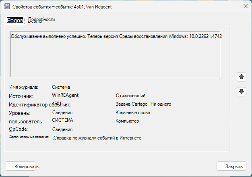
Task: Click the OpCode label
Action: (19, 129)
